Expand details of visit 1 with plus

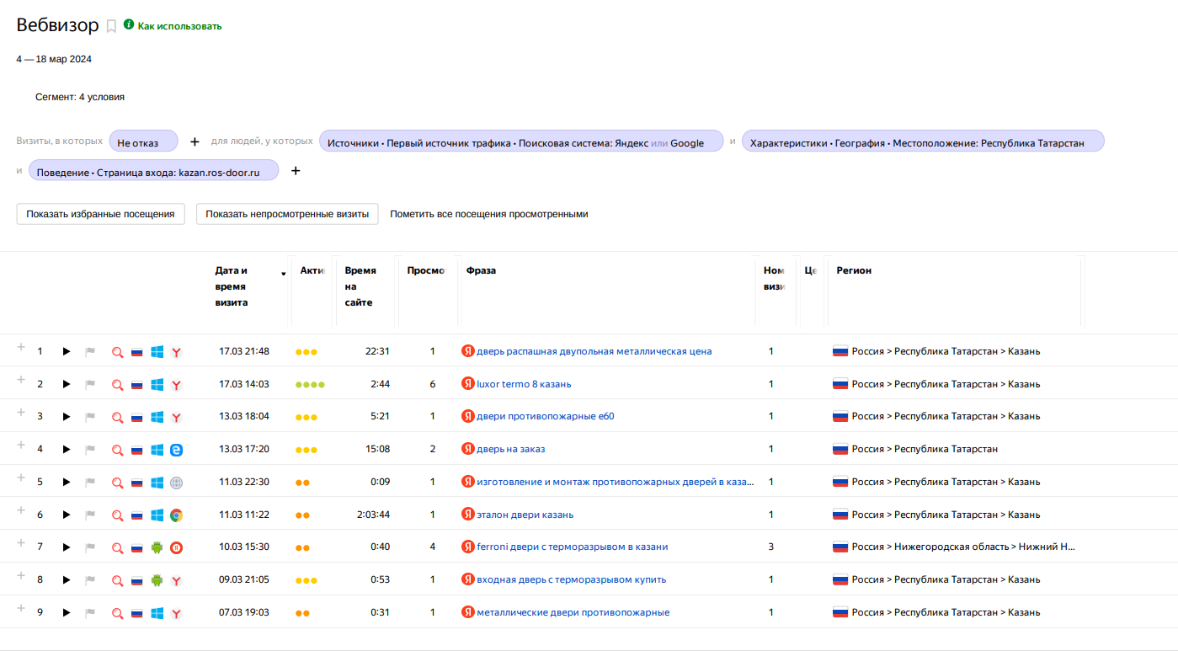pyautogui.click(x=21, y=347)
